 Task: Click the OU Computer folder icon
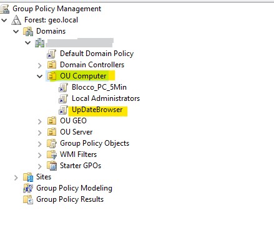(x=52, y=76)
